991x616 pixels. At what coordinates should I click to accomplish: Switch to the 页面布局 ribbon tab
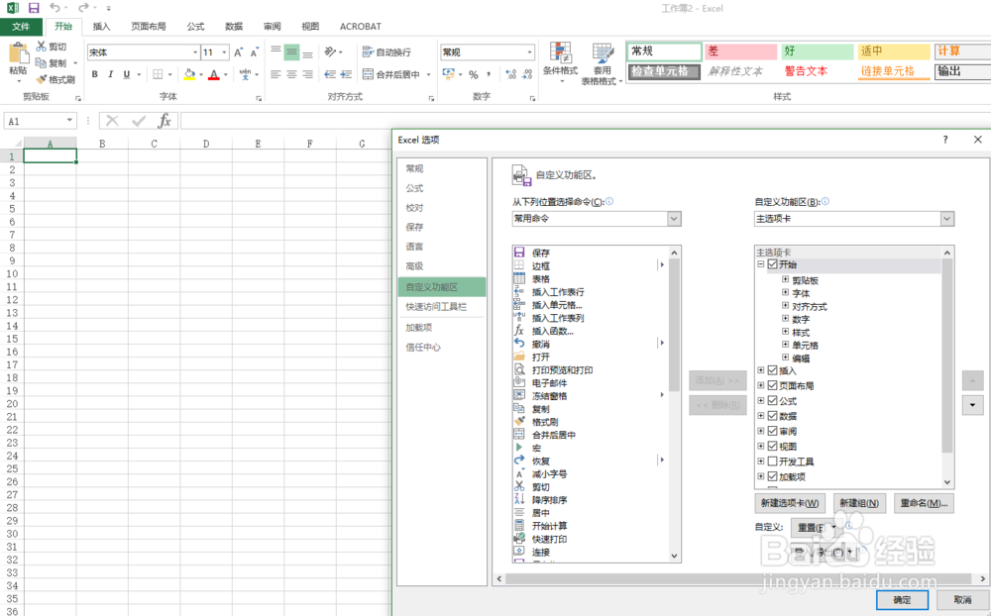tap(149, 27)
